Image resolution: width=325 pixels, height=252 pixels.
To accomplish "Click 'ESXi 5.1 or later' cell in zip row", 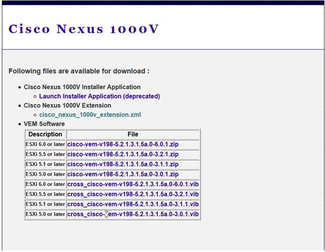I will point(45,164).
